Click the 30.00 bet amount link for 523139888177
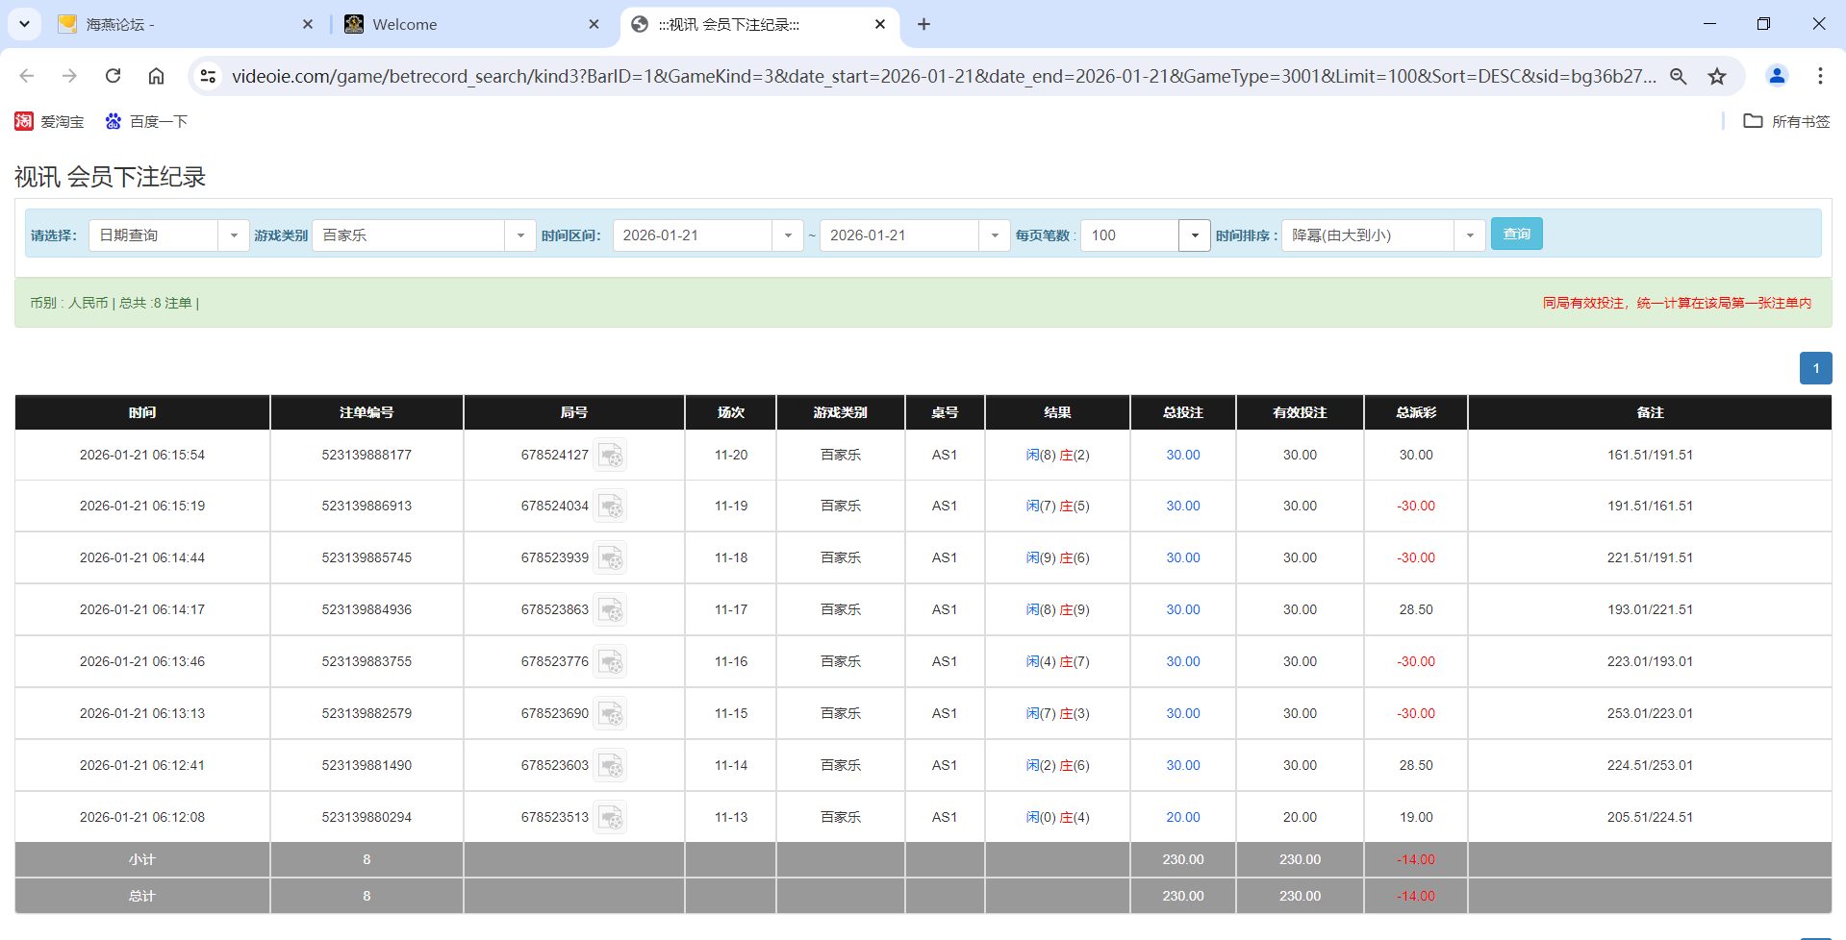 [x=1182, y=455]
